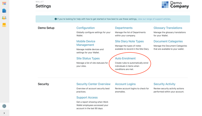
Task: Click 'Create rules to automatically enrol' description
Action: pos(132,66)
